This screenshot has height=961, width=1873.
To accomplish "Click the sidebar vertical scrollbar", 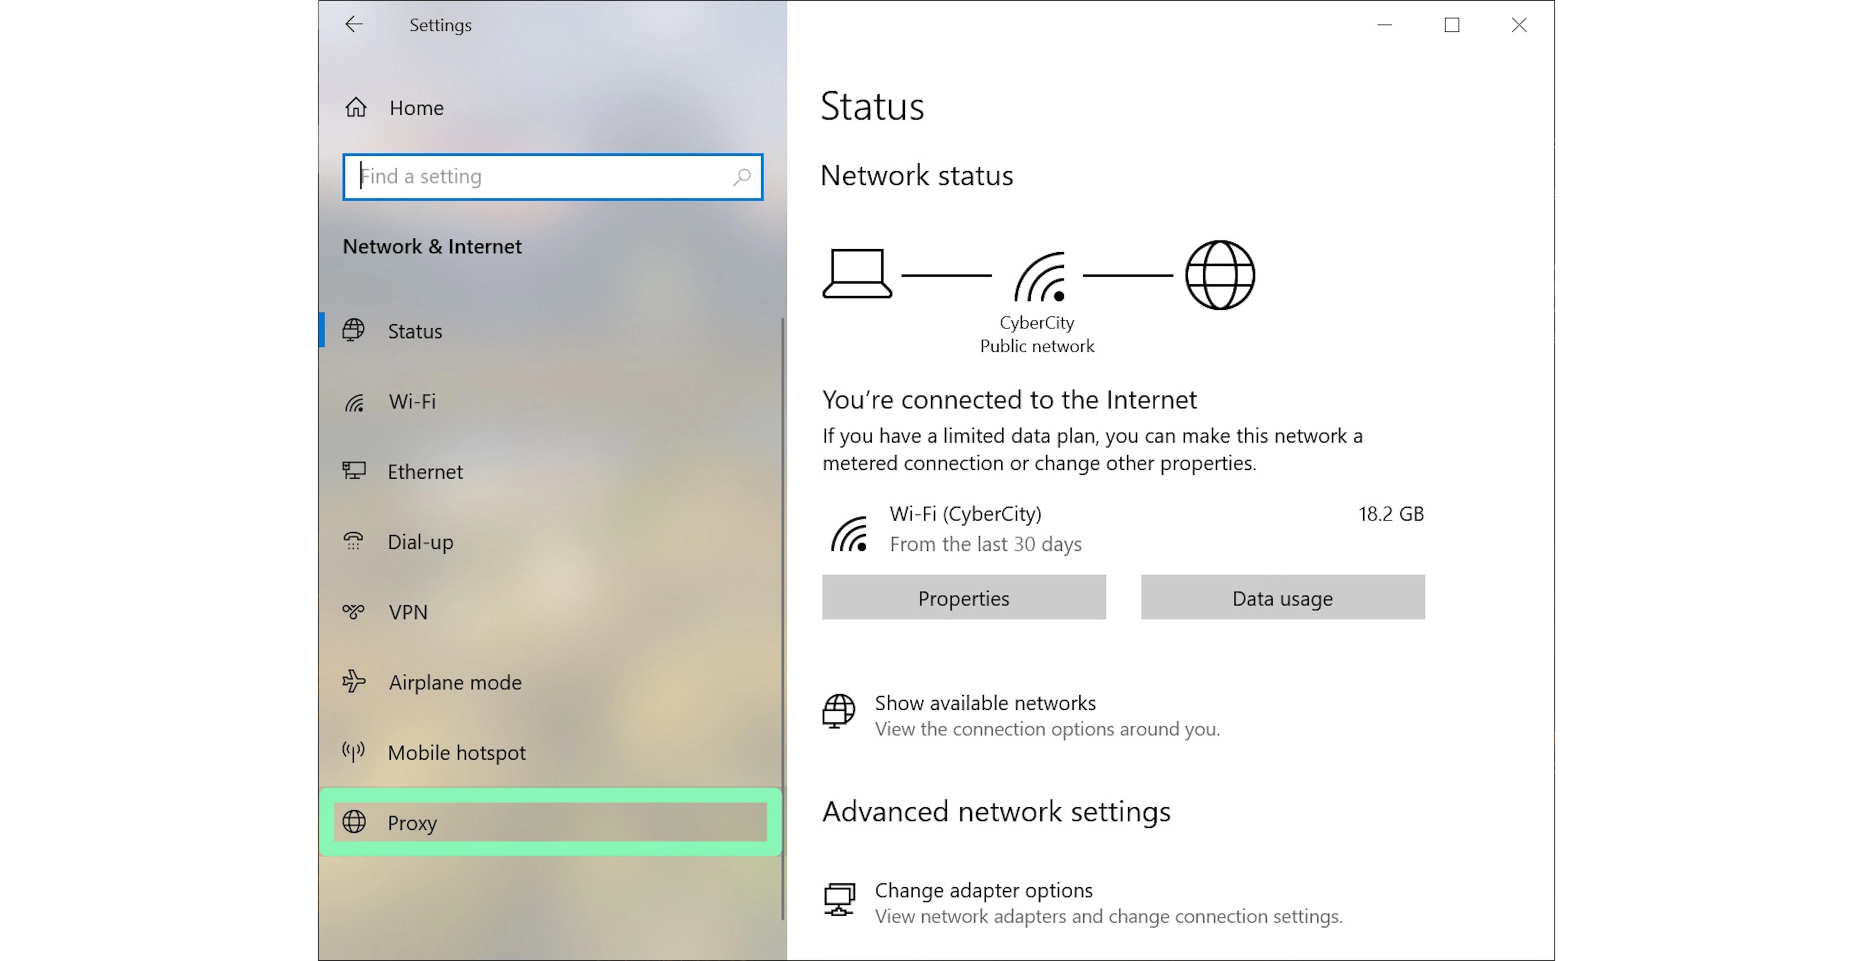I will pyautogui.click(x=783, y=618).
